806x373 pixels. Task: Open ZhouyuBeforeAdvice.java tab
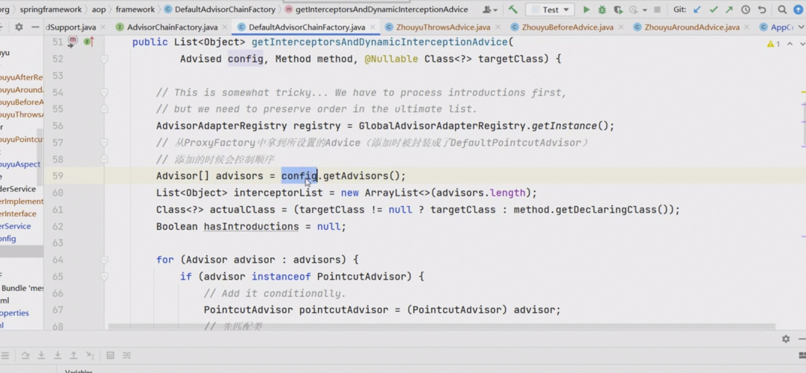click(x=568, y=27)
